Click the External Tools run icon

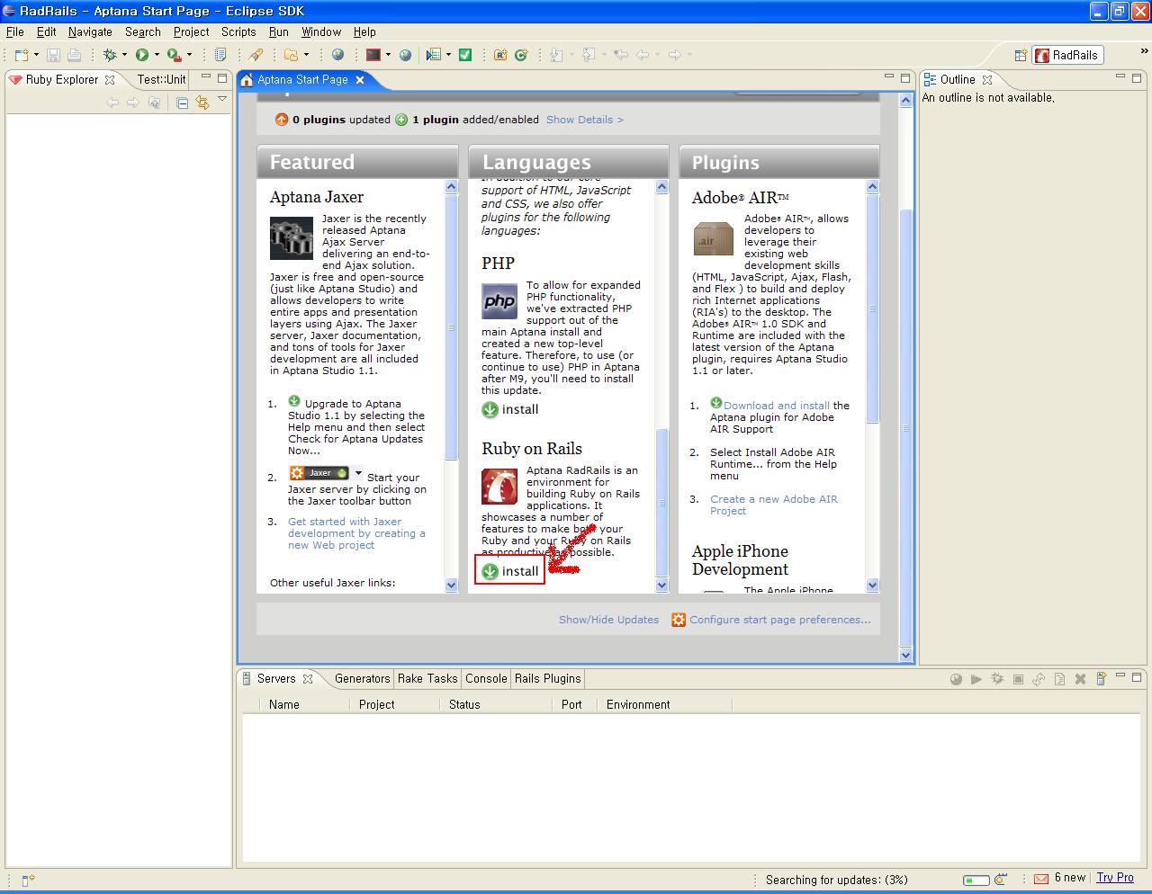pyautogui.click(x=175, y=55)
